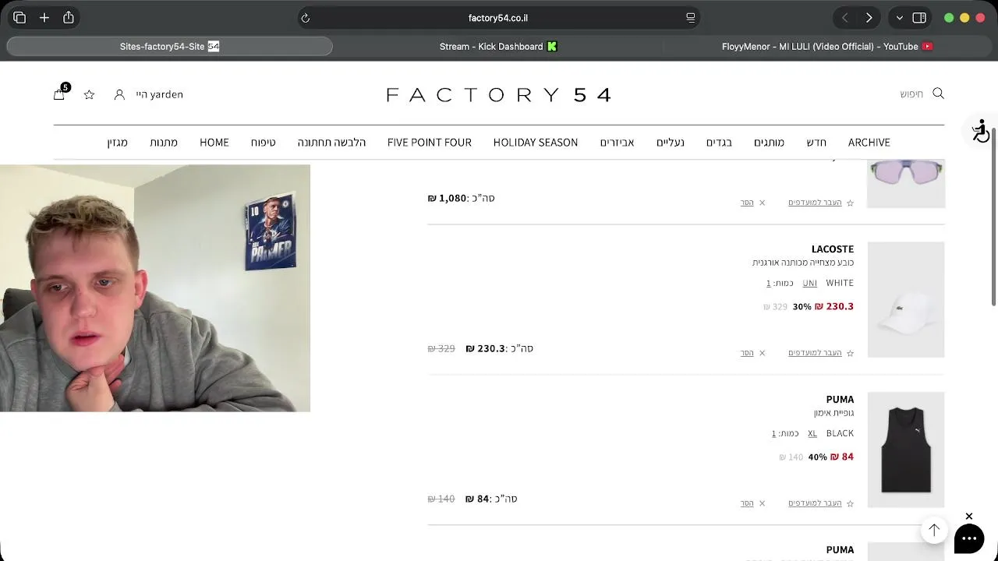Open the accessibility wheelchair icon
Screen dimensions: 998x561
tap(980, 130)
